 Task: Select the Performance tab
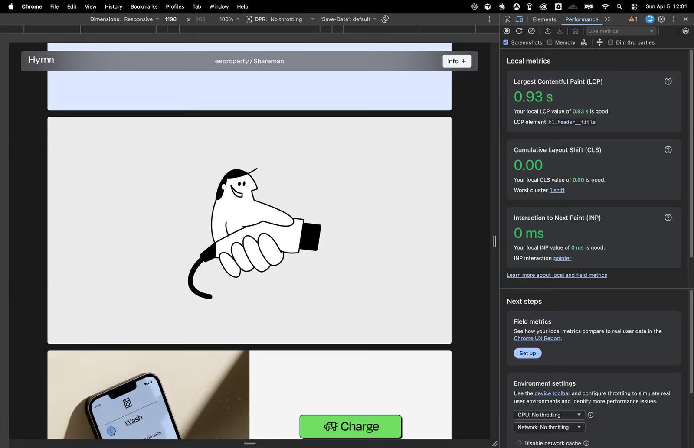582,19
